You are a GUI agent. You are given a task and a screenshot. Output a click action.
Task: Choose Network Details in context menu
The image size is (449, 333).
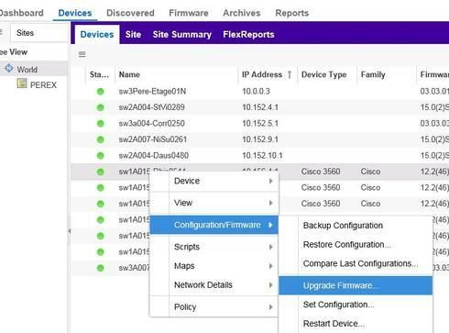[x=214, y=285]
